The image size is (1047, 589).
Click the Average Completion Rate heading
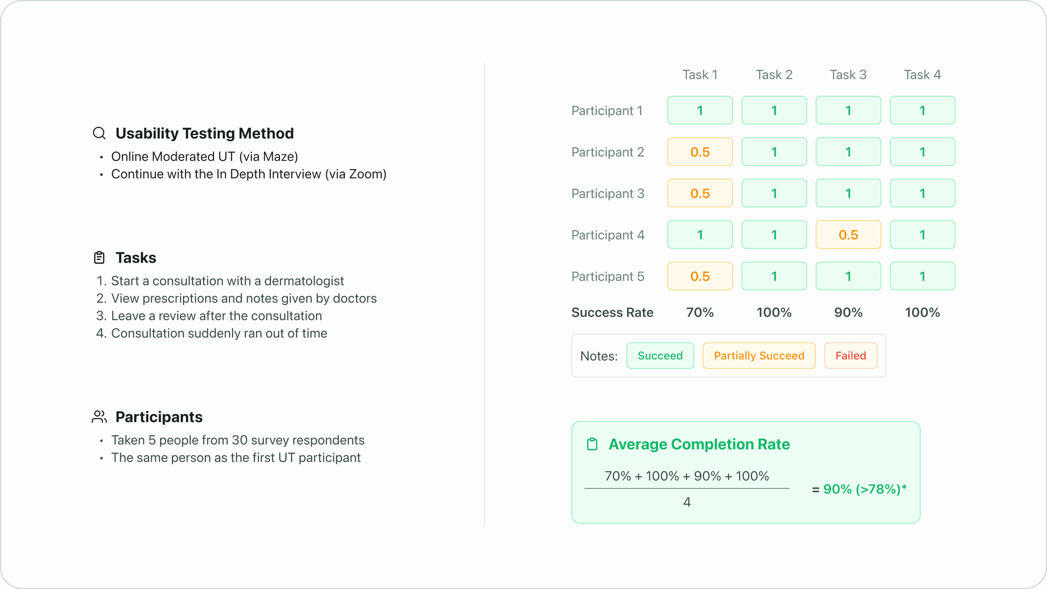pyautogui.click(x=699, y=444)
